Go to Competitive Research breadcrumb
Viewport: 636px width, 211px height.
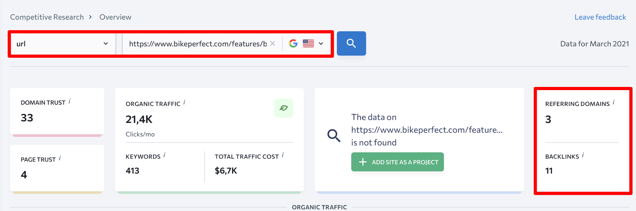click(x=47, y=17)
